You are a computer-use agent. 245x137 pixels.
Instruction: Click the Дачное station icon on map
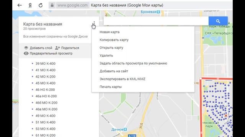click(x=125, y=129)
